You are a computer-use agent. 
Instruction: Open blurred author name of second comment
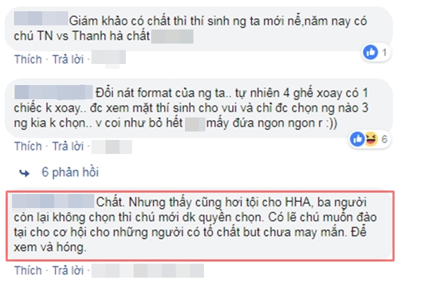click(53, 92)
